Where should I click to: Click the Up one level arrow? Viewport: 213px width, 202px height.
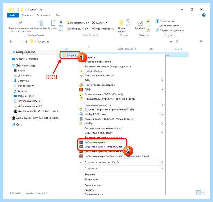click(26, 41)
